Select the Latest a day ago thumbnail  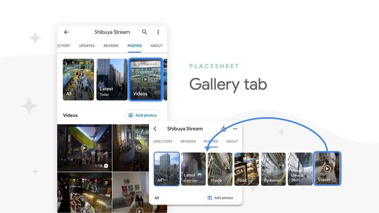click(193, 169)
